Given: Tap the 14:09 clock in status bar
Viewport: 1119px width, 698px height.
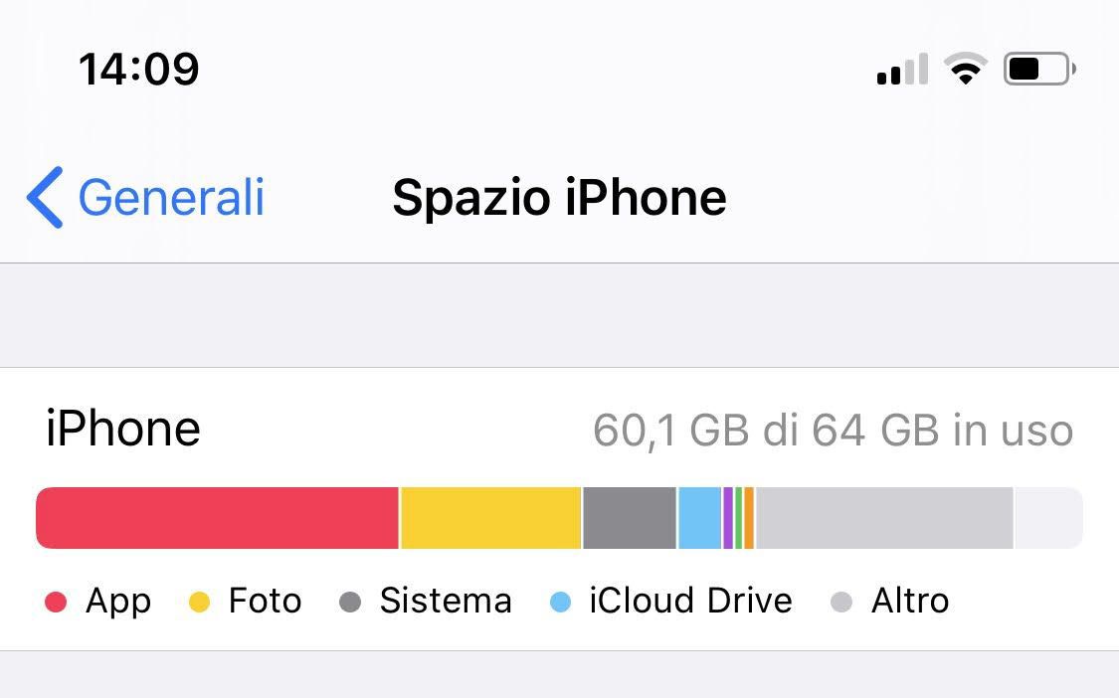Looking at the screenshot, I should pos(138,70).
